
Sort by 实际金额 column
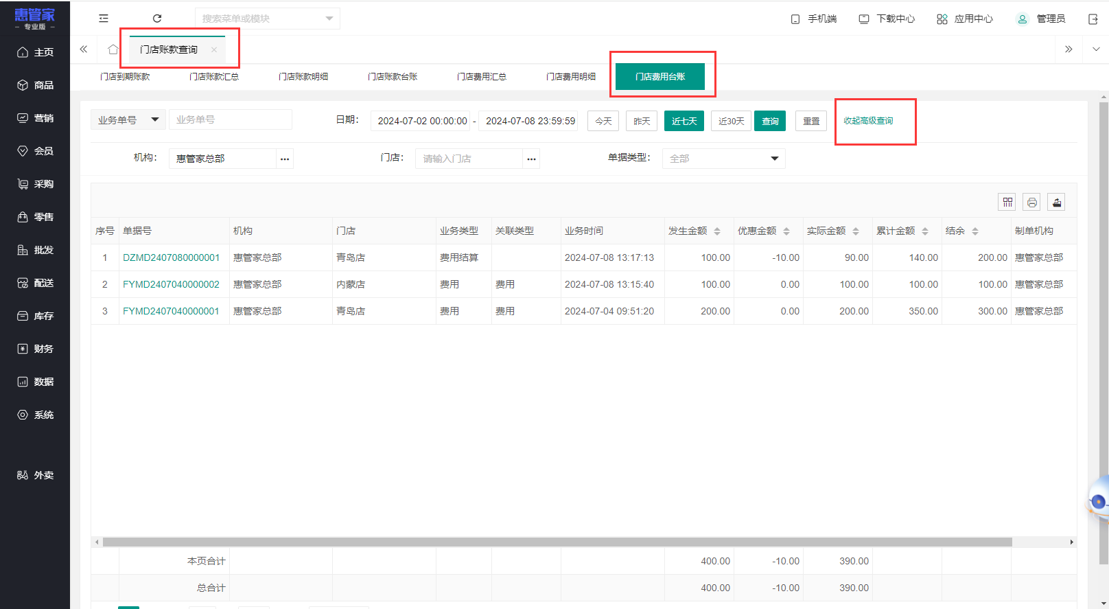coord(856,231)
